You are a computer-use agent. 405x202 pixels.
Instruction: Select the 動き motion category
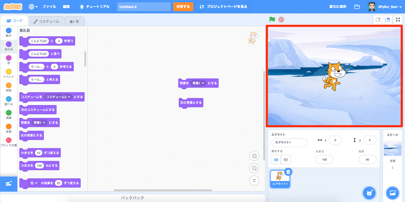(9, 33)
